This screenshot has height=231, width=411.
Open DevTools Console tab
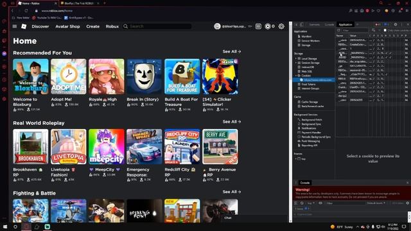pos(329,24)
